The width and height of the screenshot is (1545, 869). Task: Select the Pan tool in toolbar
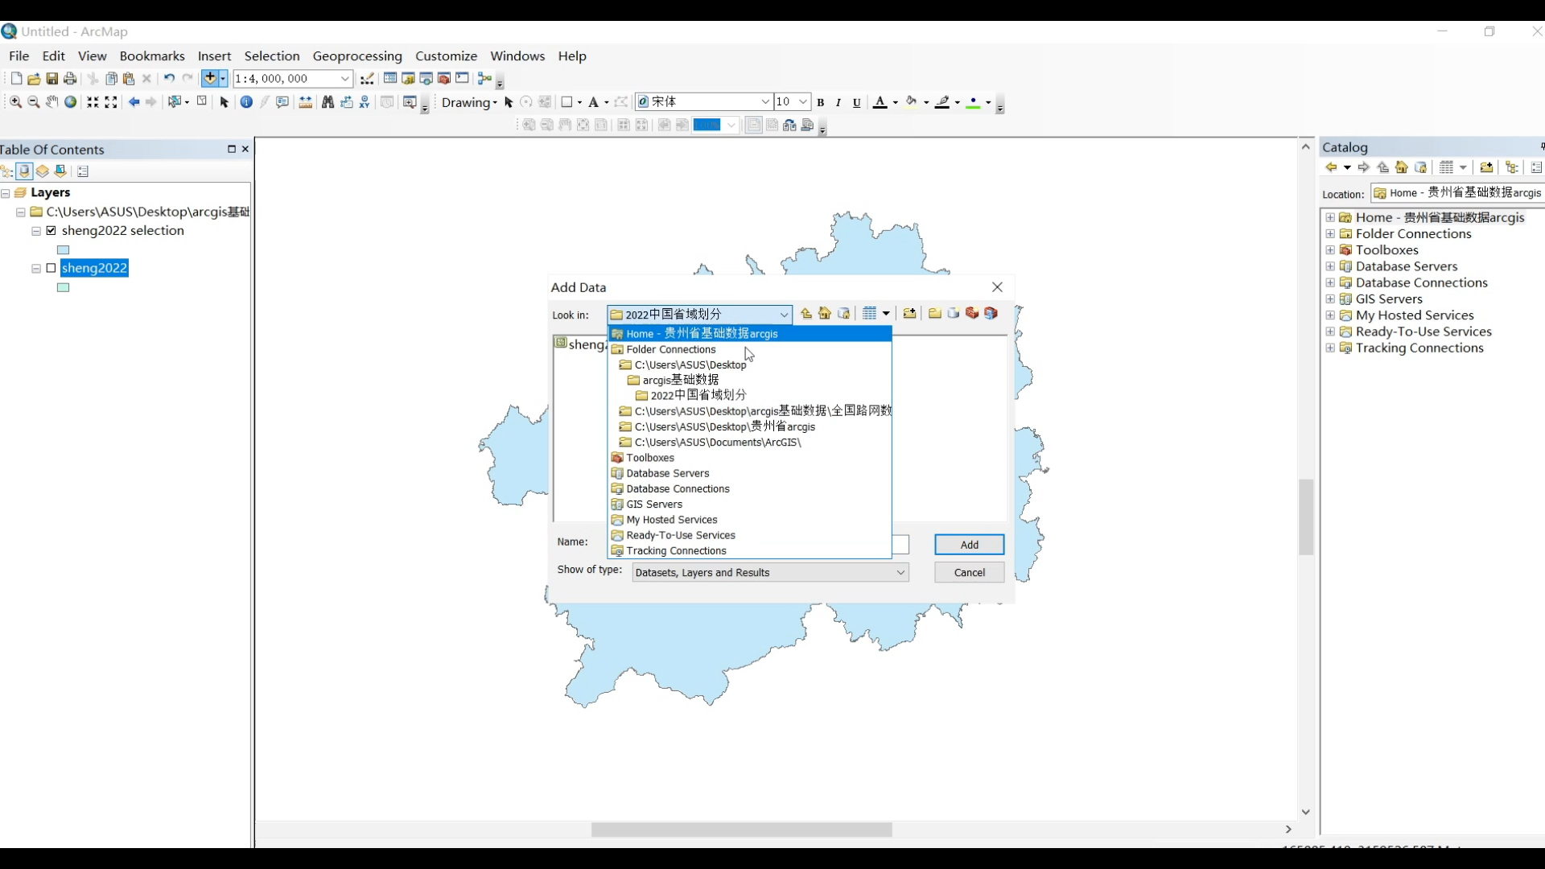pos(52,102)
